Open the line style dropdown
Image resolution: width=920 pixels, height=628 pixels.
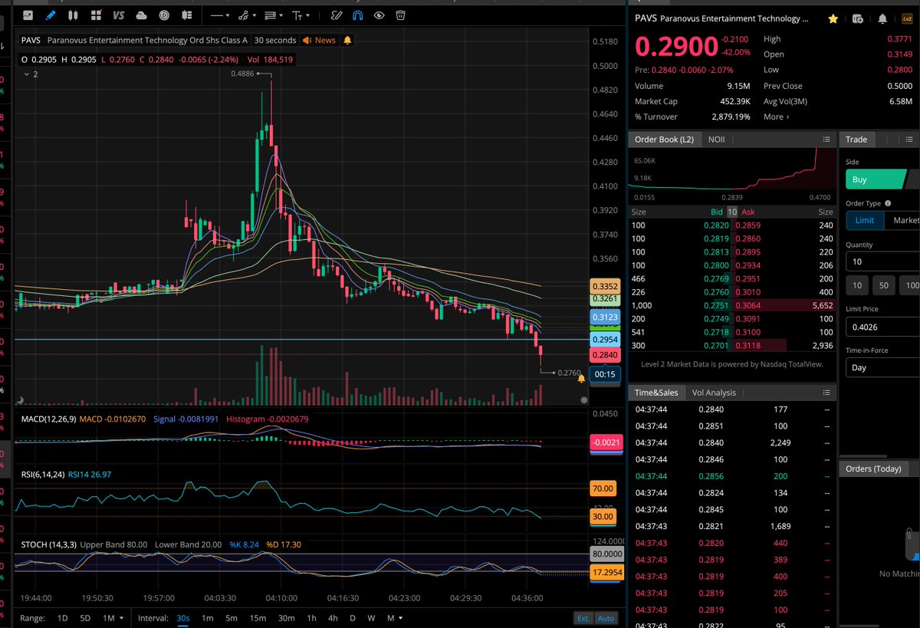(x=220, y=15)
